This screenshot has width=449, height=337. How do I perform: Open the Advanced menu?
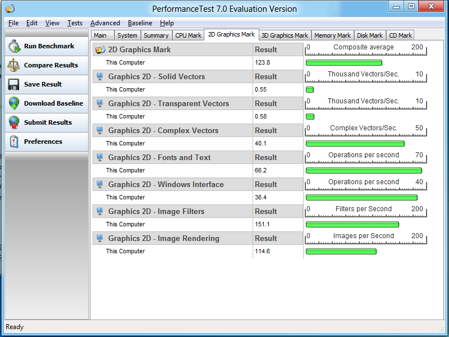pos(105,23)
